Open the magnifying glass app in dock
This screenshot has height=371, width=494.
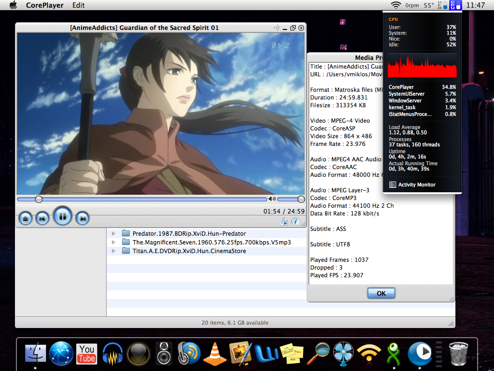click(x=317, y=354)
